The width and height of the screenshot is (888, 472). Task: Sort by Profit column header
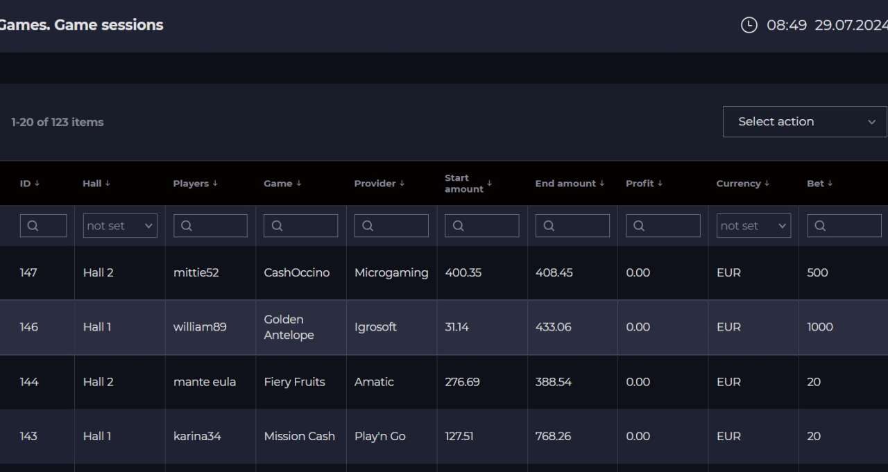point(644,184)
